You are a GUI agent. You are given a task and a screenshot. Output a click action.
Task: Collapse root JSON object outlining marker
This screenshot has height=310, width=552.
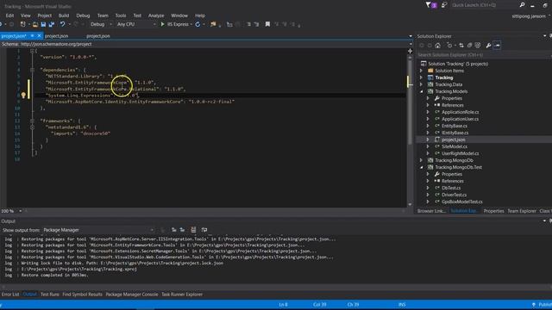32,51
